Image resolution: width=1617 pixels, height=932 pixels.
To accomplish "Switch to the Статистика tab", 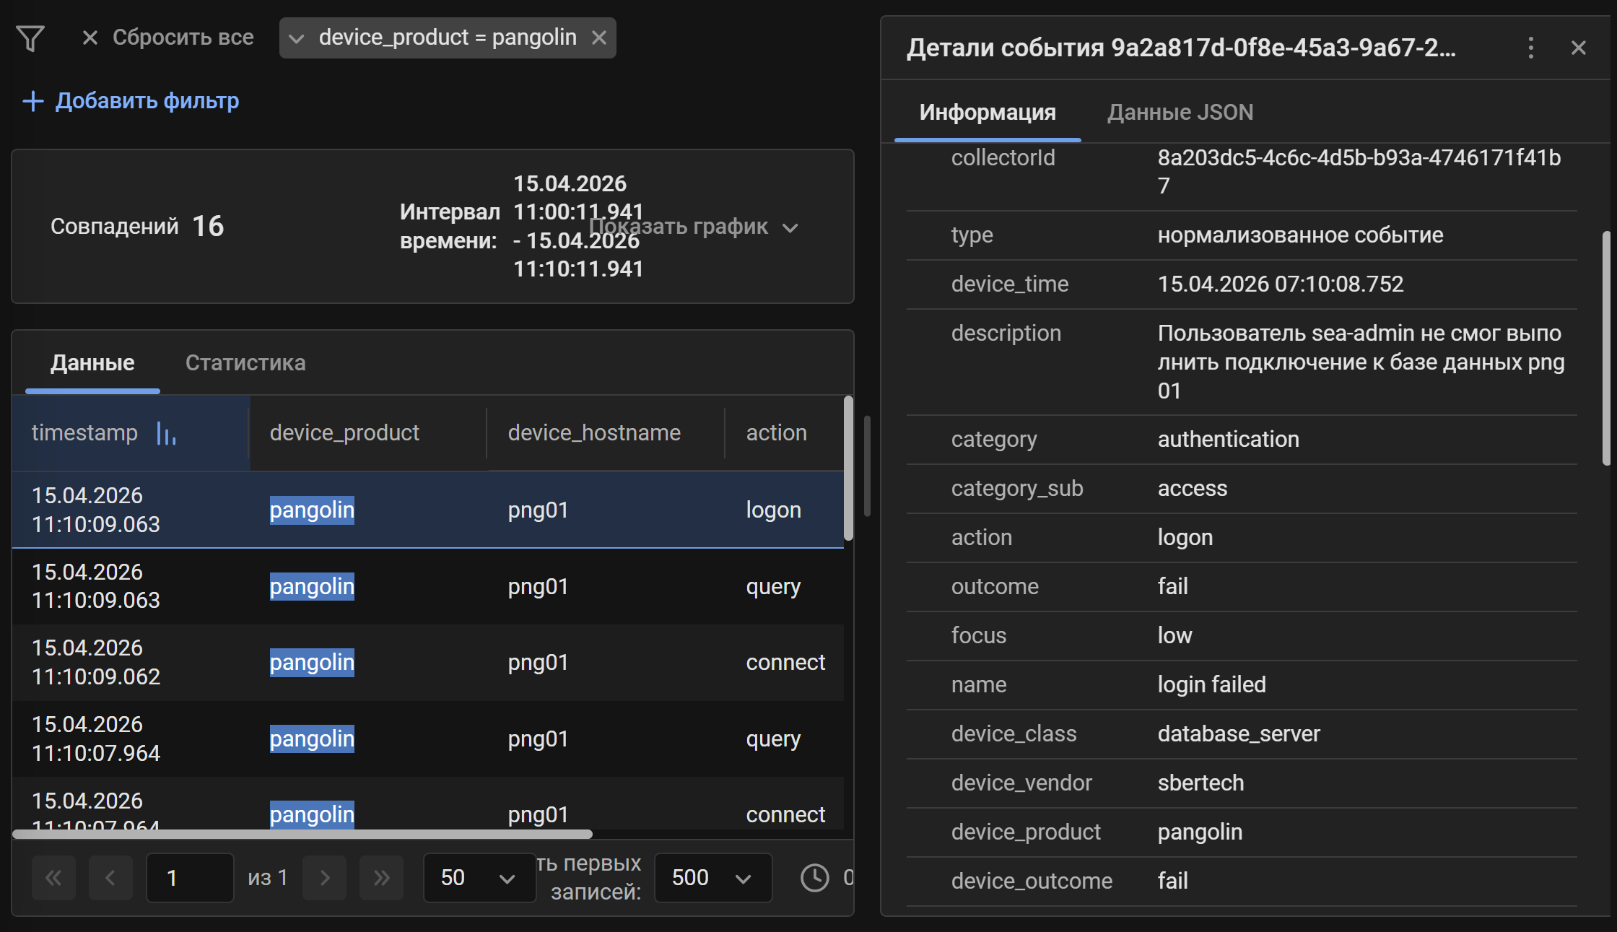I will pyautogui.click(x=245, y=362).
